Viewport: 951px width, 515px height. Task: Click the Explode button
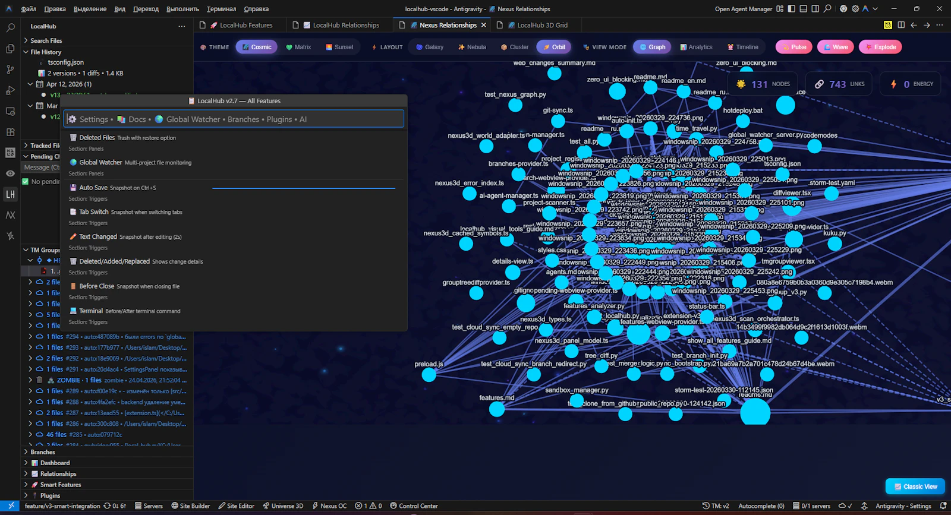[x=880, y=47]
